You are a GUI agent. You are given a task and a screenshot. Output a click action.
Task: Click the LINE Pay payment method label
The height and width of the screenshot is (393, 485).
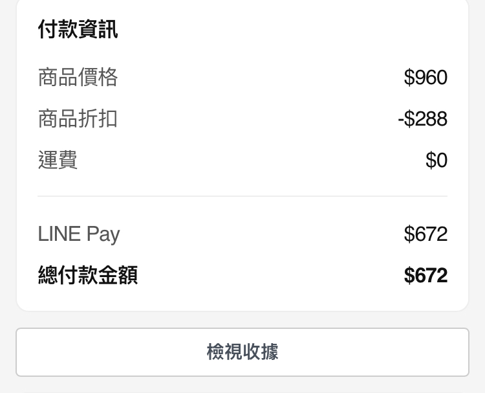coord(79,234)
